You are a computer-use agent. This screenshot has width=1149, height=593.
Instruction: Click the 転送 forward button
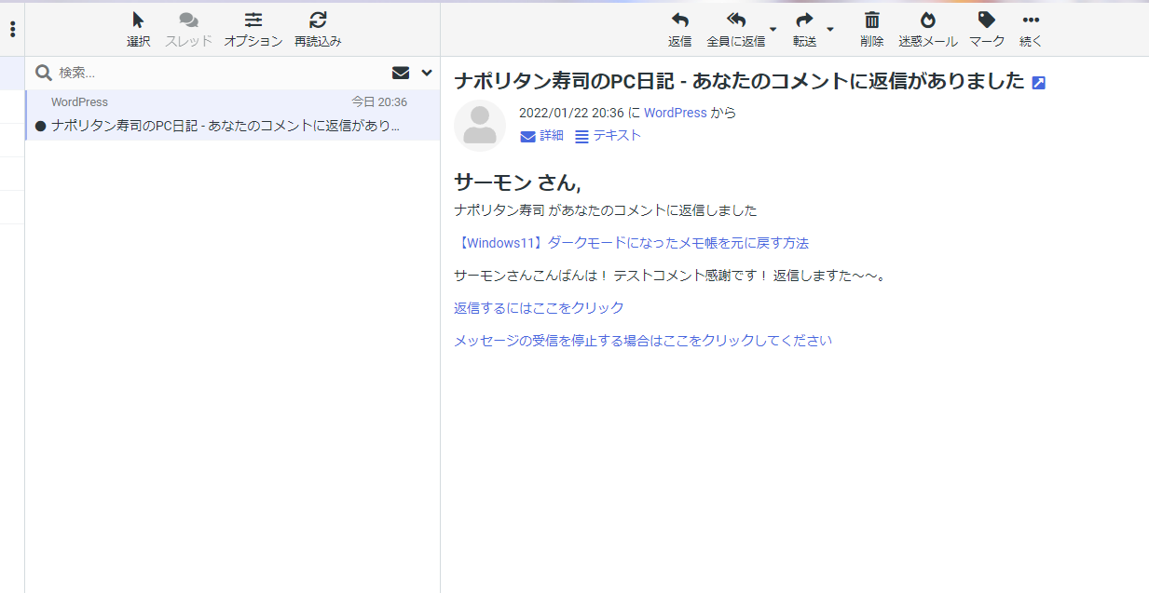coord(805,30)
